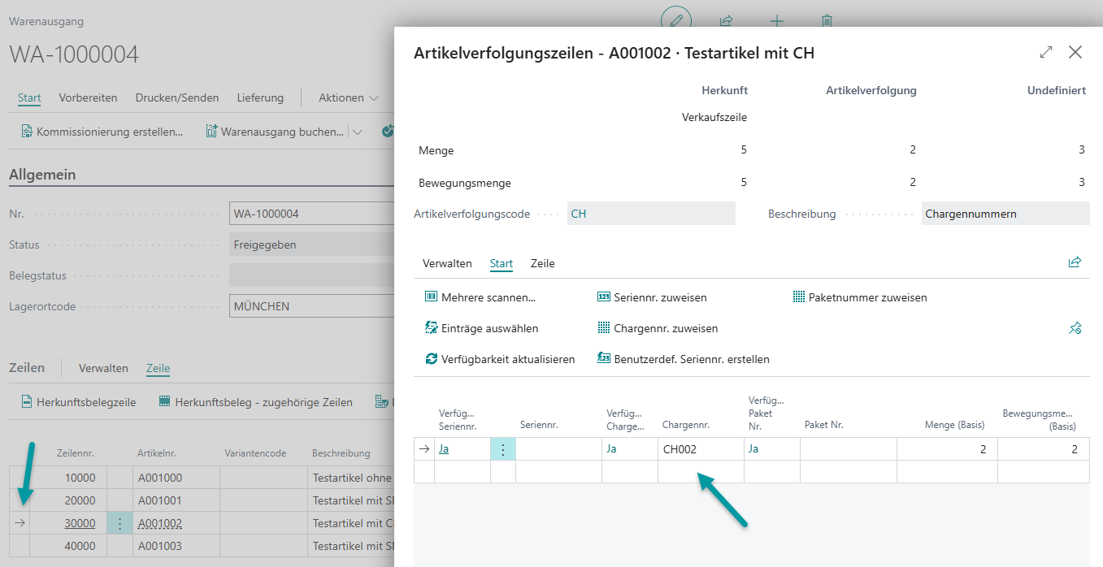Assign a package number via 'Paketnummer zuweisen'
1103x567 pixels.
[x=859, y=297]
